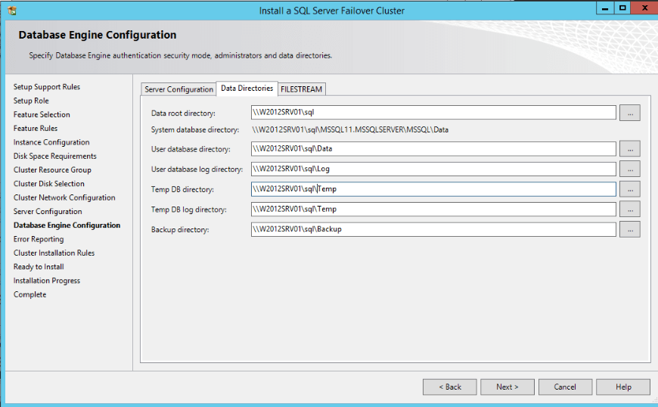Maximize the setup wizard window

coord(622,8)
